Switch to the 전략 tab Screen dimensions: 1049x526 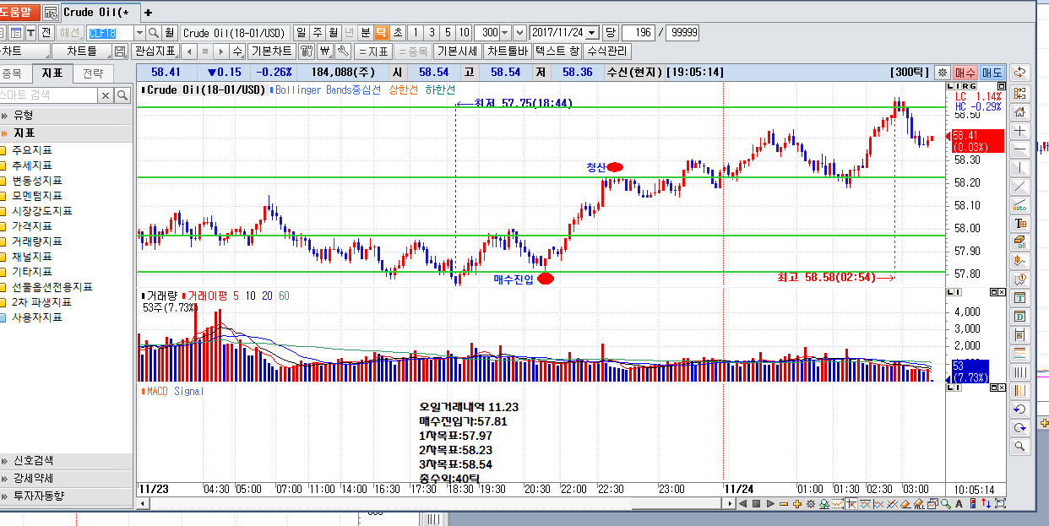(94, 73)
